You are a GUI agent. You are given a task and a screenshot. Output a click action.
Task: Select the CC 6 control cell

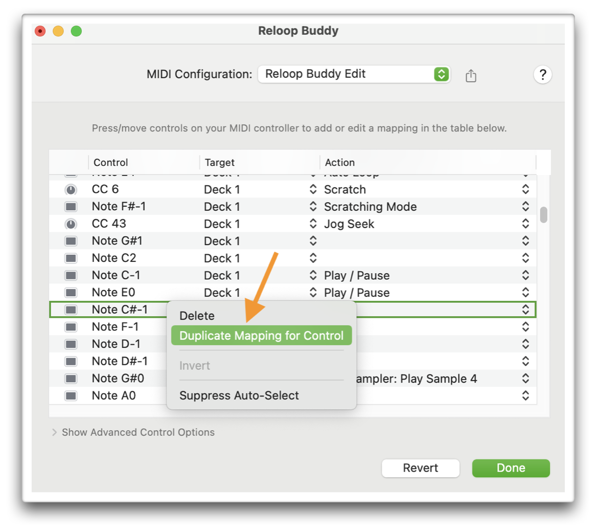click(x=105, y=189)
